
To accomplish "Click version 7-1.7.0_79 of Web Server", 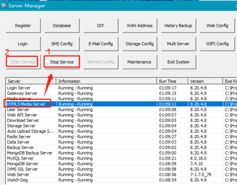I will [201, 175].
